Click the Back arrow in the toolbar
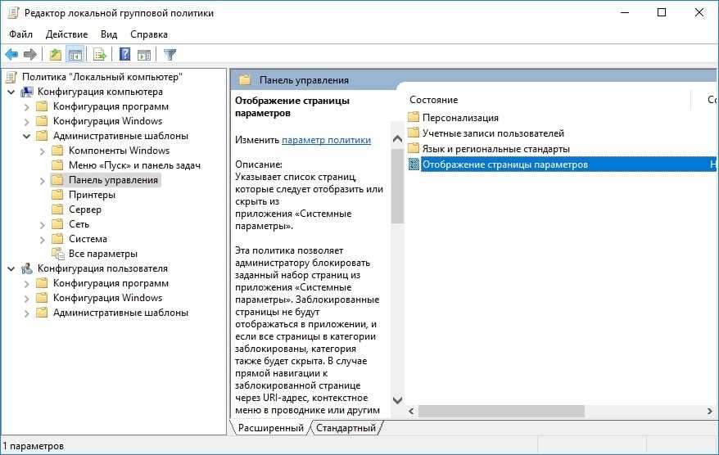This screenshot has width=719, height=455. [11, 55]
